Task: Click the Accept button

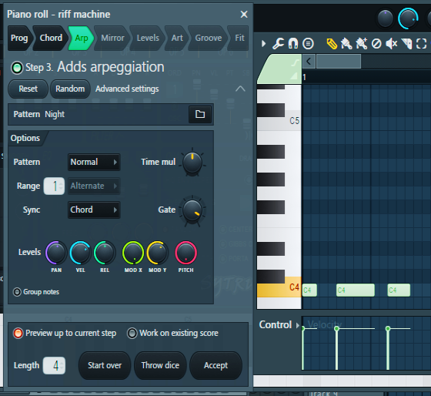Action: click(215, 365)
